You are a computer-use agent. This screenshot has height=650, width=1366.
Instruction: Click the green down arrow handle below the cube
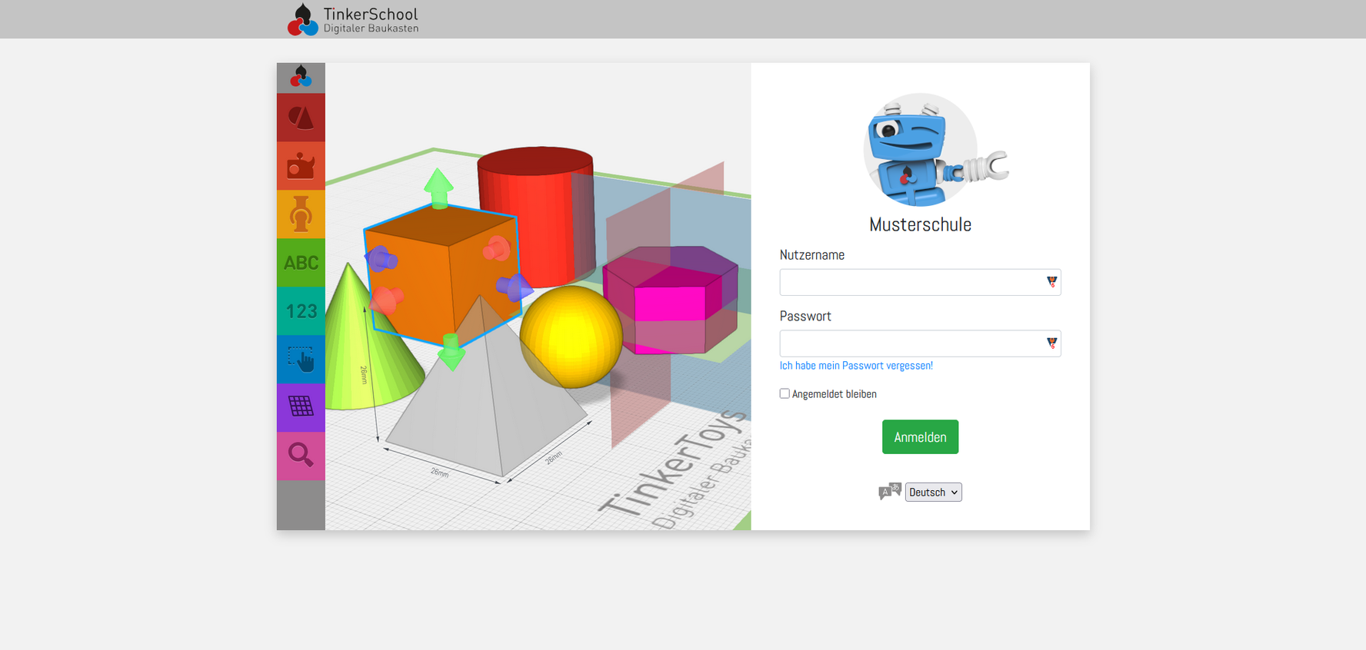point(451,352)
